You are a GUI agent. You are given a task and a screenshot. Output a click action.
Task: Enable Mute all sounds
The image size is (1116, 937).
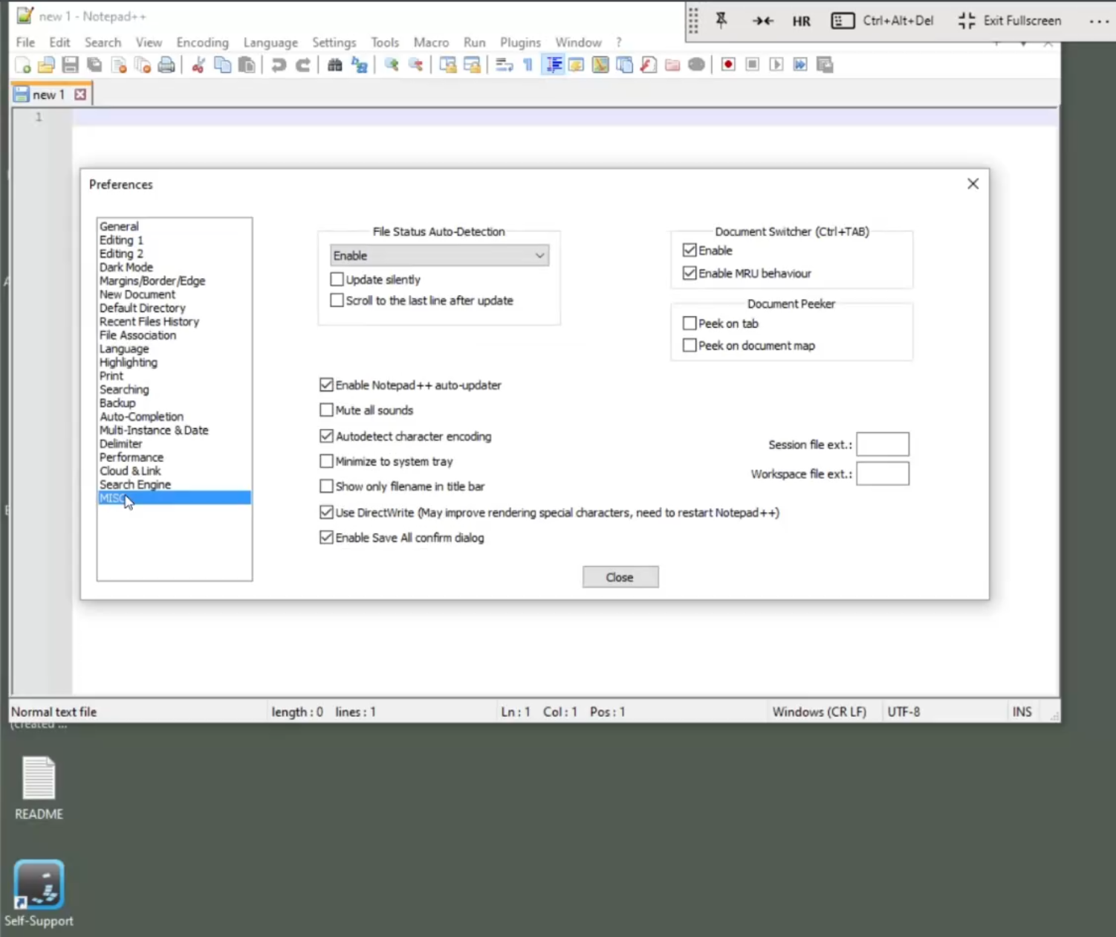pyautogui.click(x=326, y=410)
